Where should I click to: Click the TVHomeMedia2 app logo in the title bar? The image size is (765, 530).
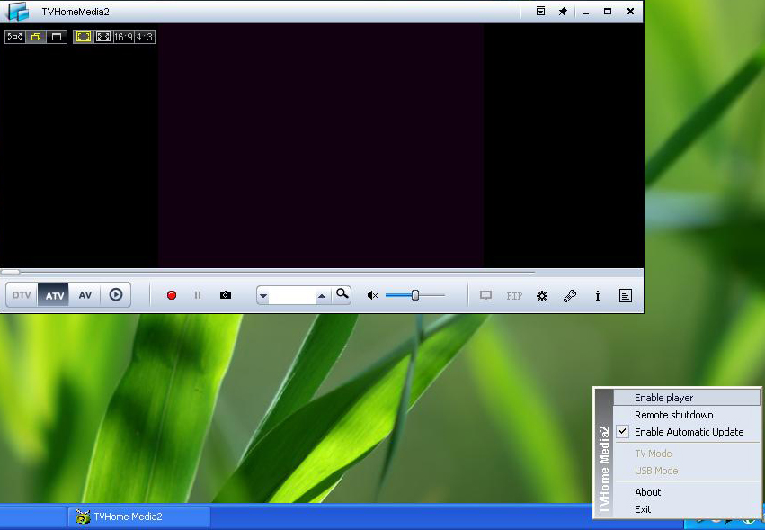(x=18, y=11)
